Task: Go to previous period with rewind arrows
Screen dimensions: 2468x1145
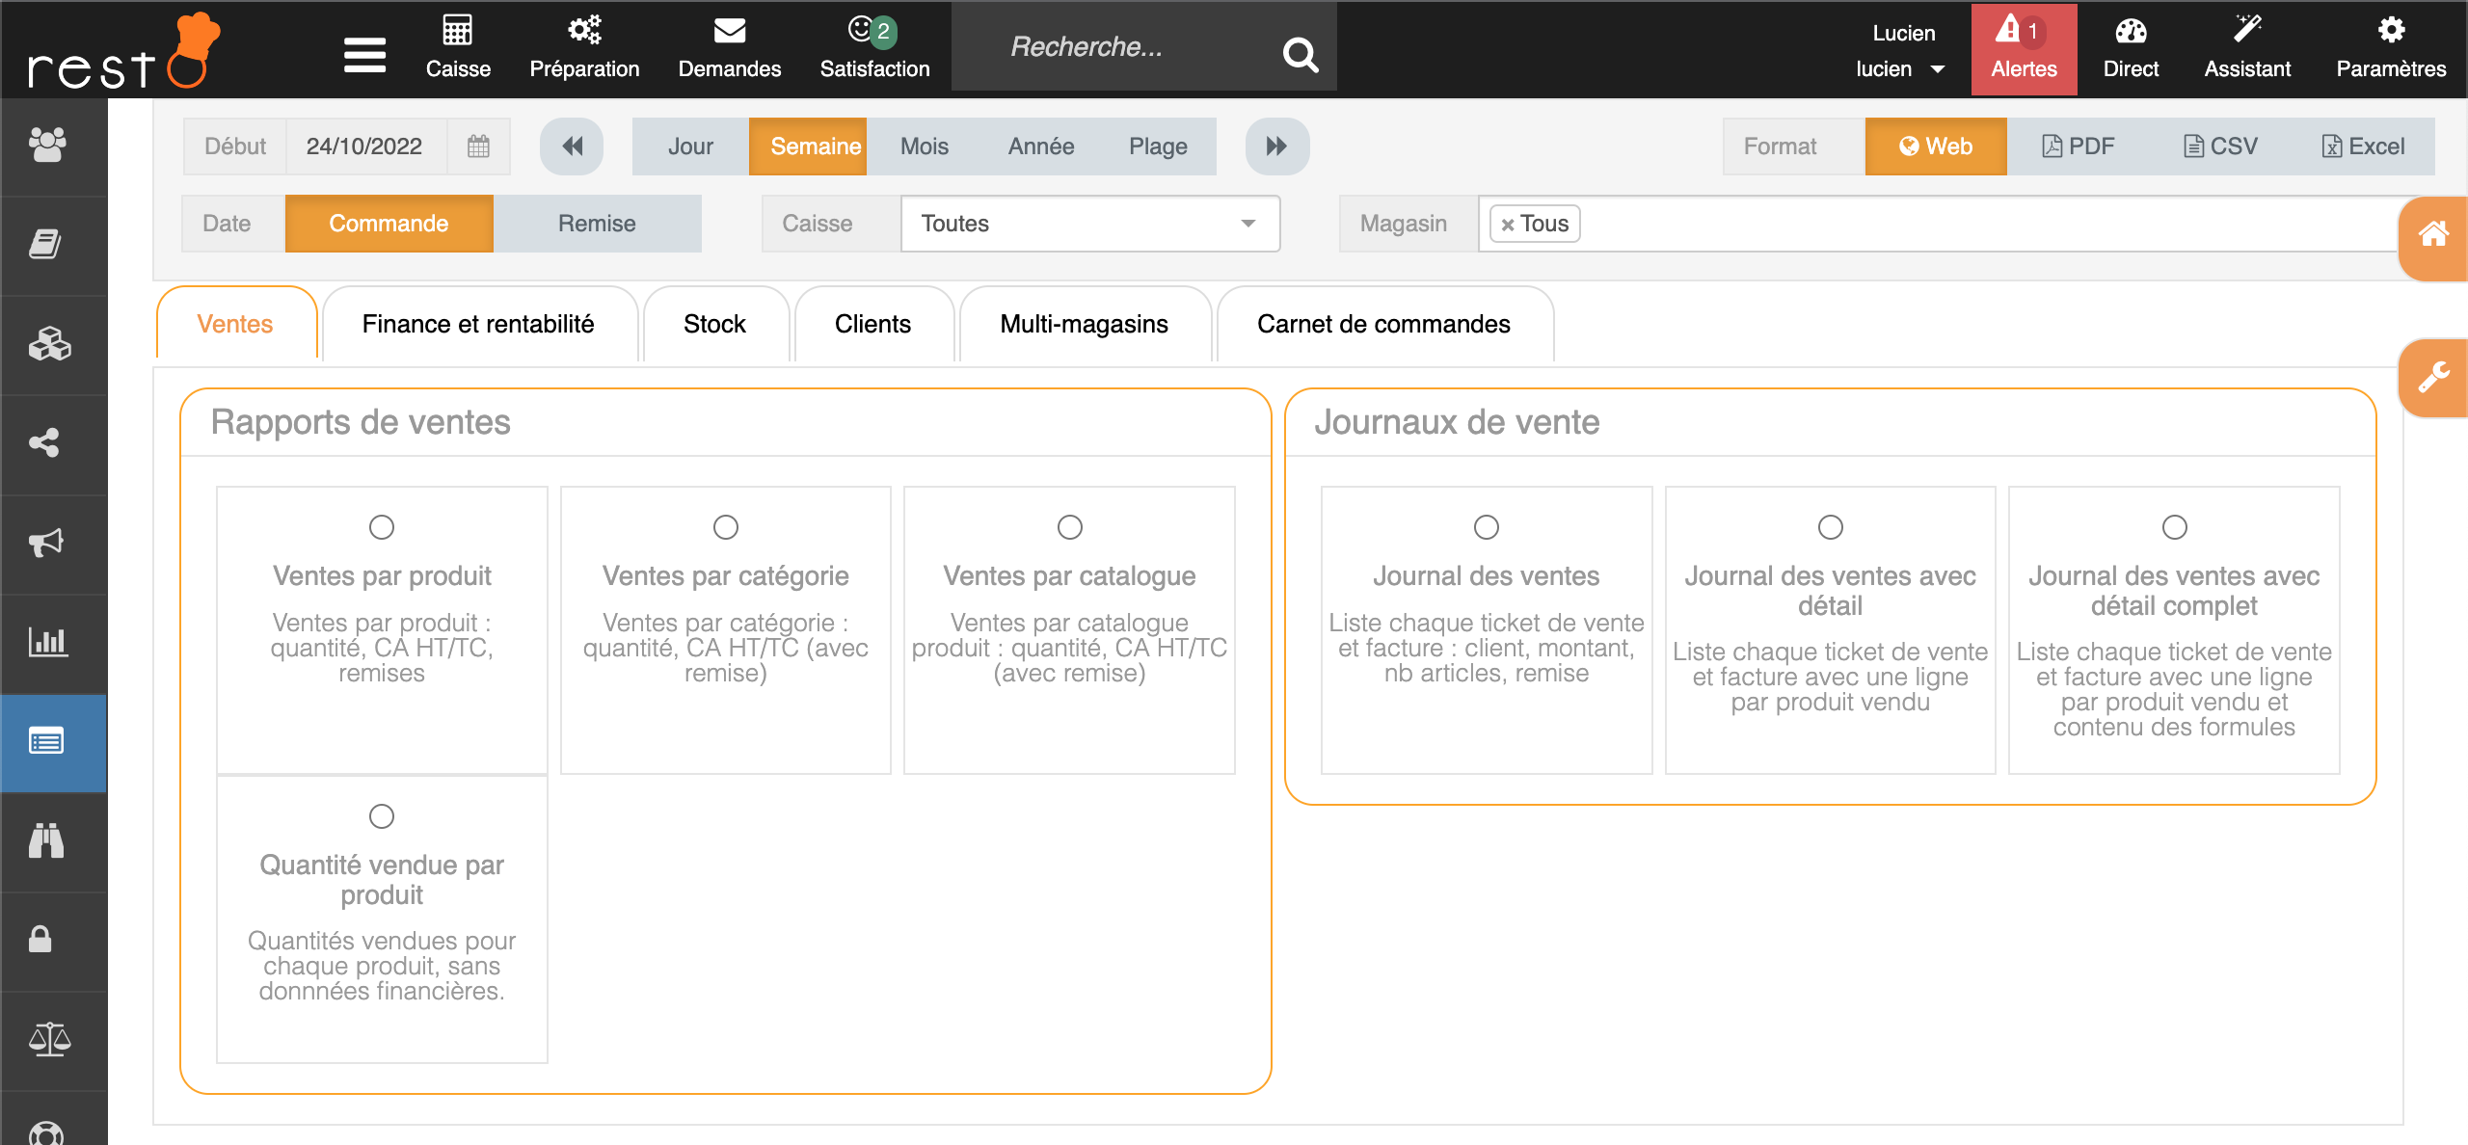Action: 572,146
